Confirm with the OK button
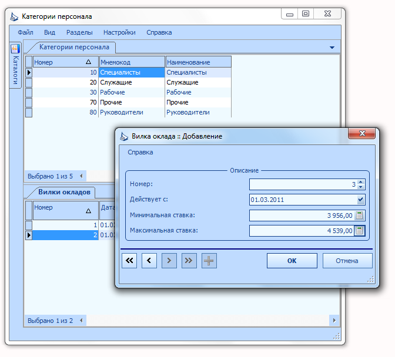Image resolution: width=395 pixels, height=357 pixels. click(292, 261)
